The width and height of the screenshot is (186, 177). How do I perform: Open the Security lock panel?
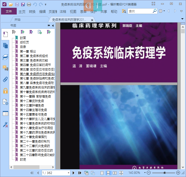5,91
